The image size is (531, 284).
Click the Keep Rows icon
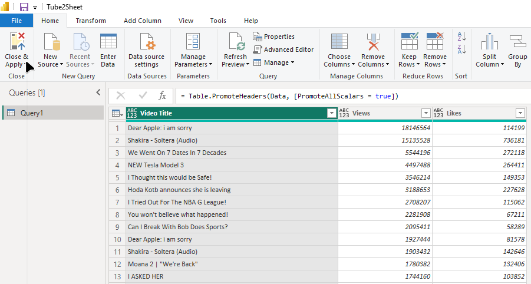(410, 41)
